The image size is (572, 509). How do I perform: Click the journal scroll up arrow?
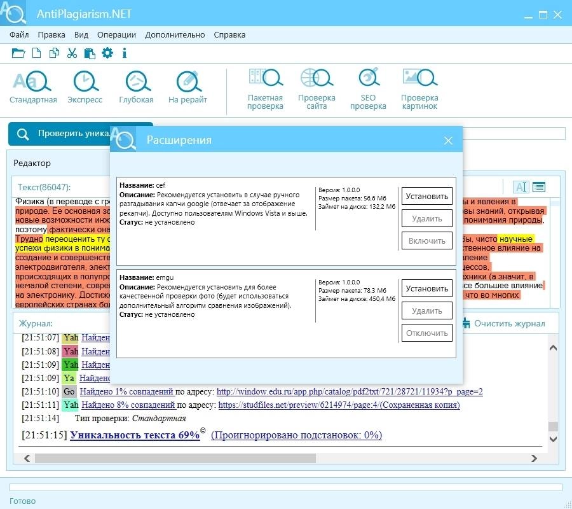pyautogui.click(x=553, y=348)
